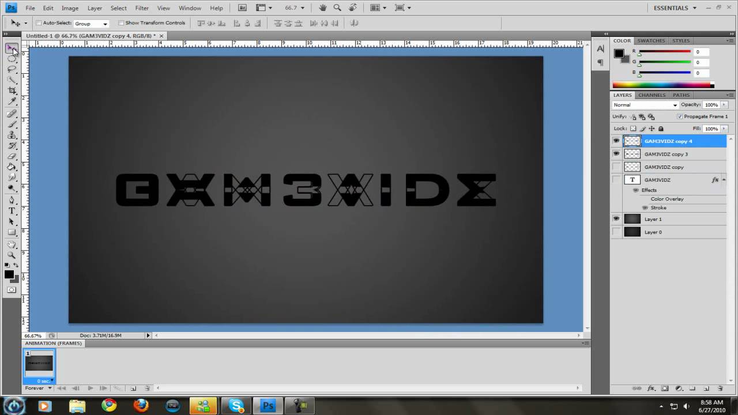
Task: Select the Horizontal Type tool
Action: (12, 211)
